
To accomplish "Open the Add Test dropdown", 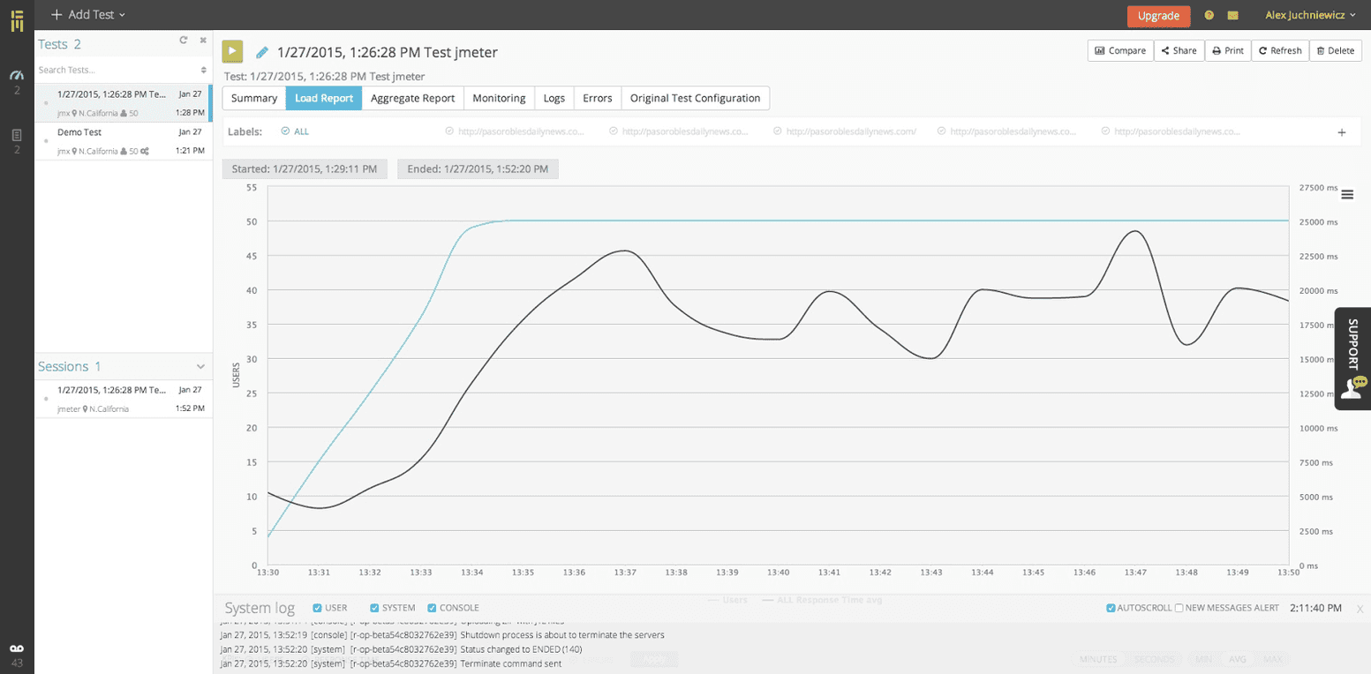I will [x=88, y=15].
